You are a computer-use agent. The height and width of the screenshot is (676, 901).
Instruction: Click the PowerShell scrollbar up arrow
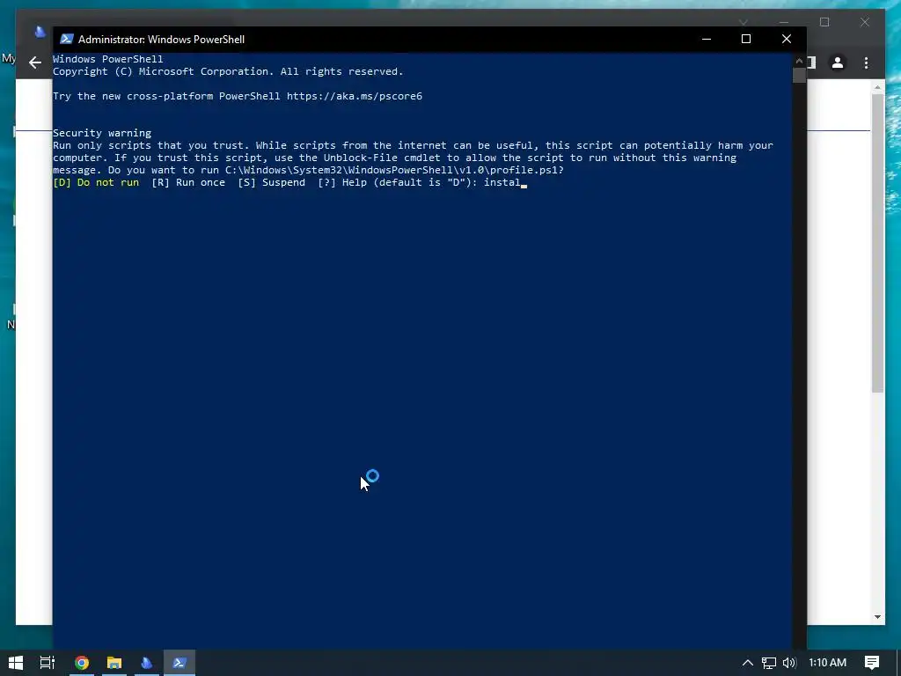click(799, 61)
